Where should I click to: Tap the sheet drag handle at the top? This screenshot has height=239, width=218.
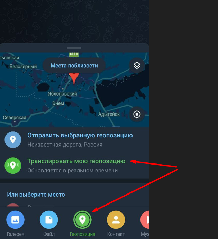[74, 48]
